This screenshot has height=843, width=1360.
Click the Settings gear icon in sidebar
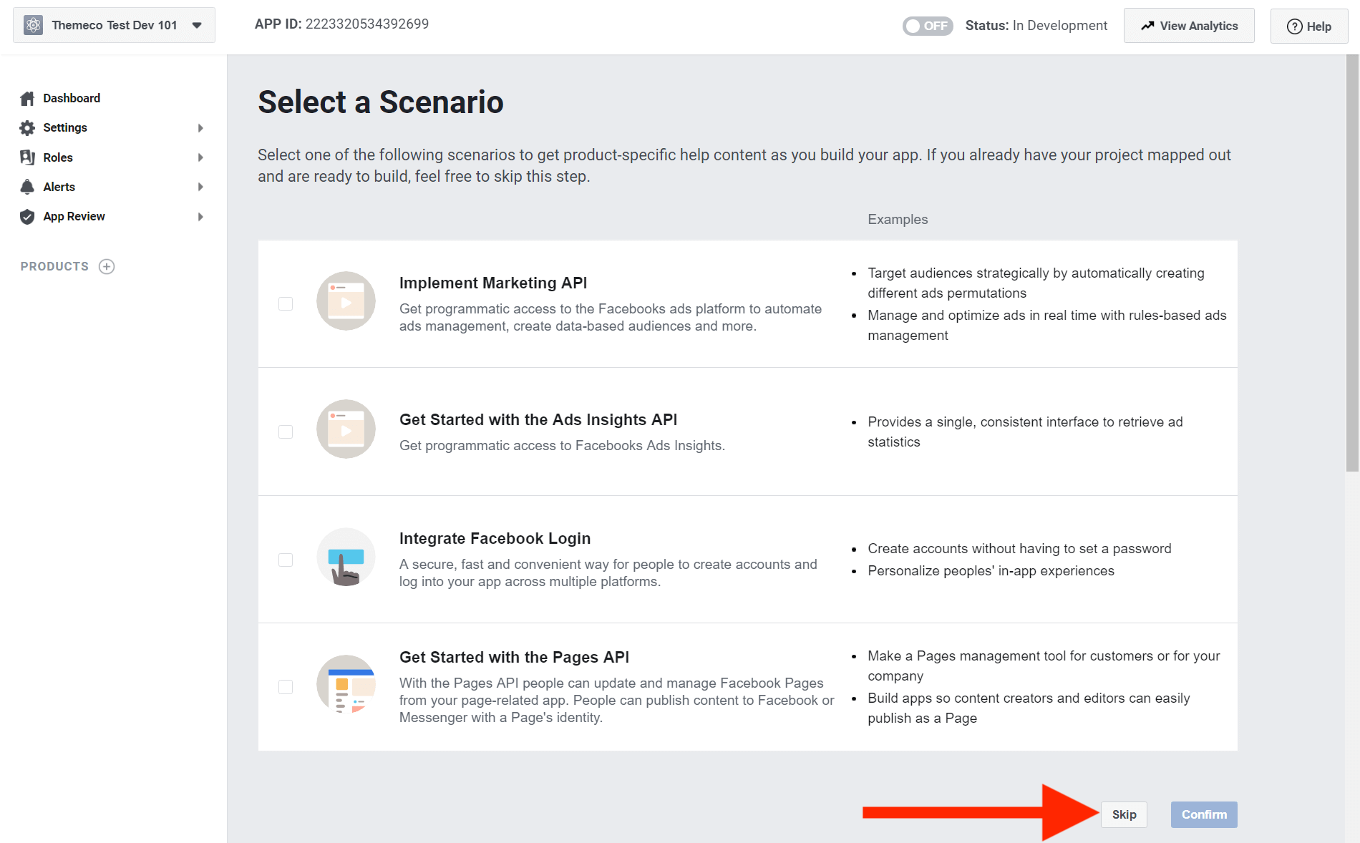pyautogui.click(x=27, y=127)
